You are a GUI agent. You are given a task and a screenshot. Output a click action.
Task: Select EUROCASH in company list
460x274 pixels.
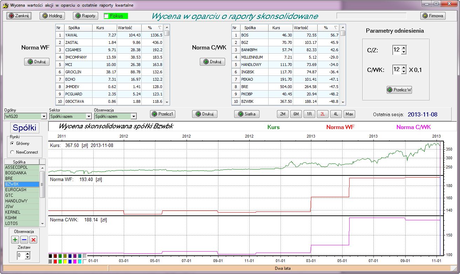pyautogui.click(x=22, y=190)
